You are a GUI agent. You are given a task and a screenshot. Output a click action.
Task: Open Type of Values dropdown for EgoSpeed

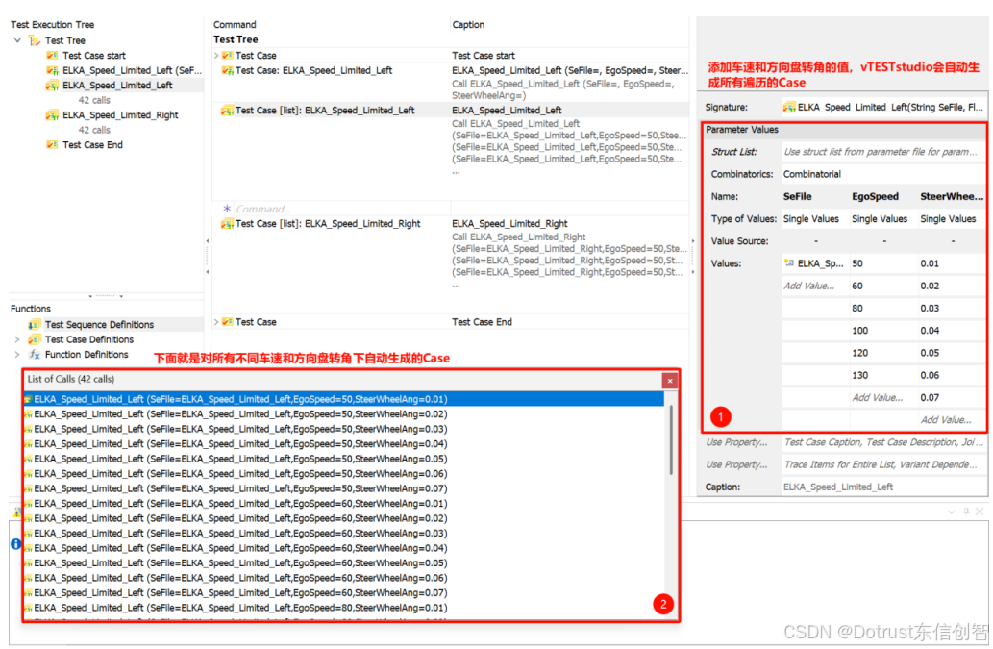pos(883,219)
